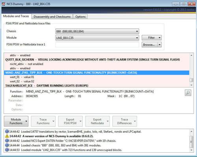The image size is (197, 157).
Task: Click the FSW/PSW or Nettodata trace 1 field
Action: point(97,44)
